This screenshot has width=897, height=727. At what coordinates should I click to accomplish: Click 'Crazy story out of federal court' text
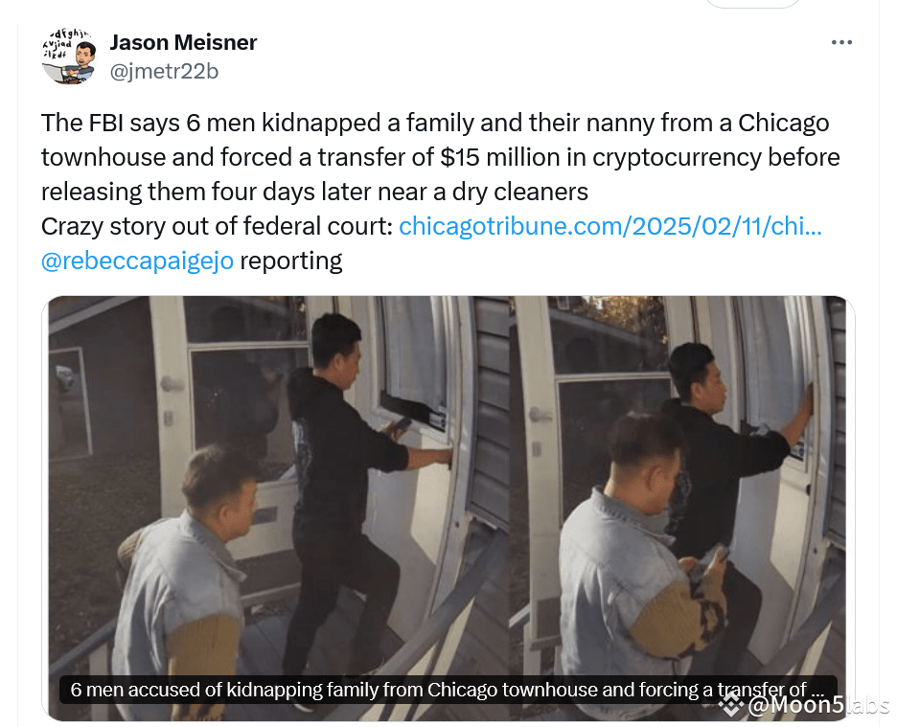(217, 226)
